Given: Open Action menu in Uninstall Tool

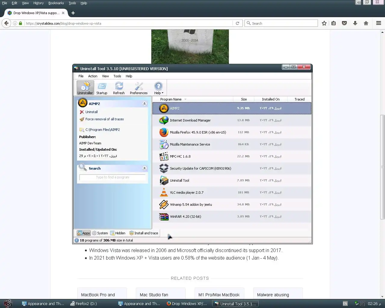Looking at the screenshot, I should pyautogui.click(x=93, y=76).
